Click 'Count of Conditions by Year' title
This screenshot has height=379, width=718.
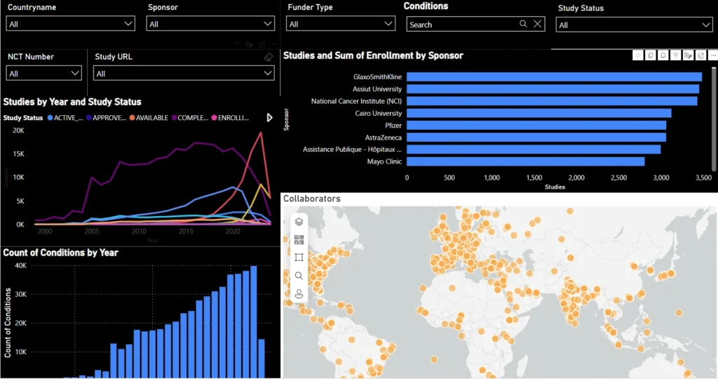pyautogui.click(x=60, y=253)
